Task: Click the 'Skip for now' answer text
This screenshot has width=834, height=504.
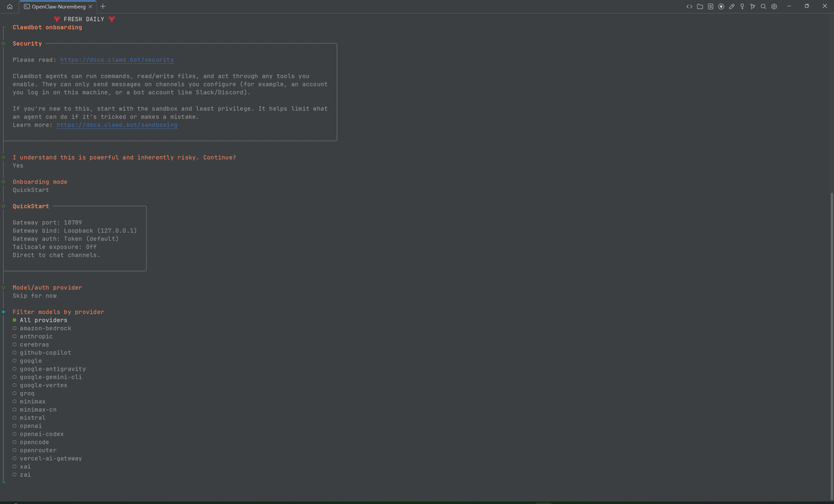Action: pyautogui.click(x=35, y=296)
